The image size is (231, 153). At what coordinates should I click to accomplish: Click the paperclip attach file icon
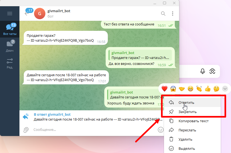tap(26, 130)
